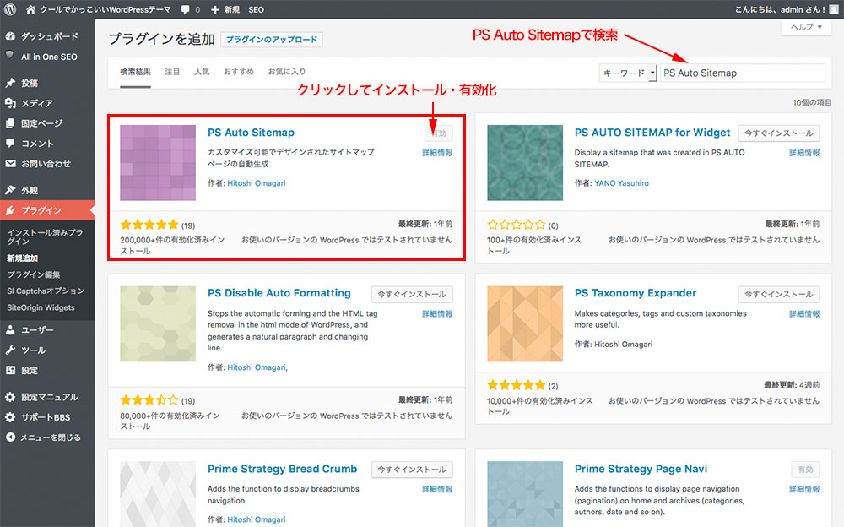The width and height of the screenshot is (844, 527).
Task: Open 詳細情報 link for PS Auto Sitemap
Action: 437,153
